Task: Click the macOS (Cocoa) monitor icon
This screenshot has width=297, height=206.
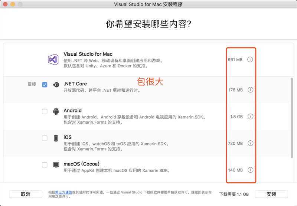Action: pyautogui.click(x=56, y=165)
